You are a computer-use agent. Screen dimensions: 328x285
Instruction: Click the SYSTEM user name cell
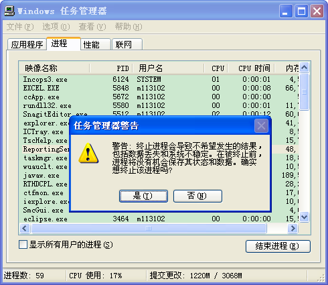click(149, 79)
